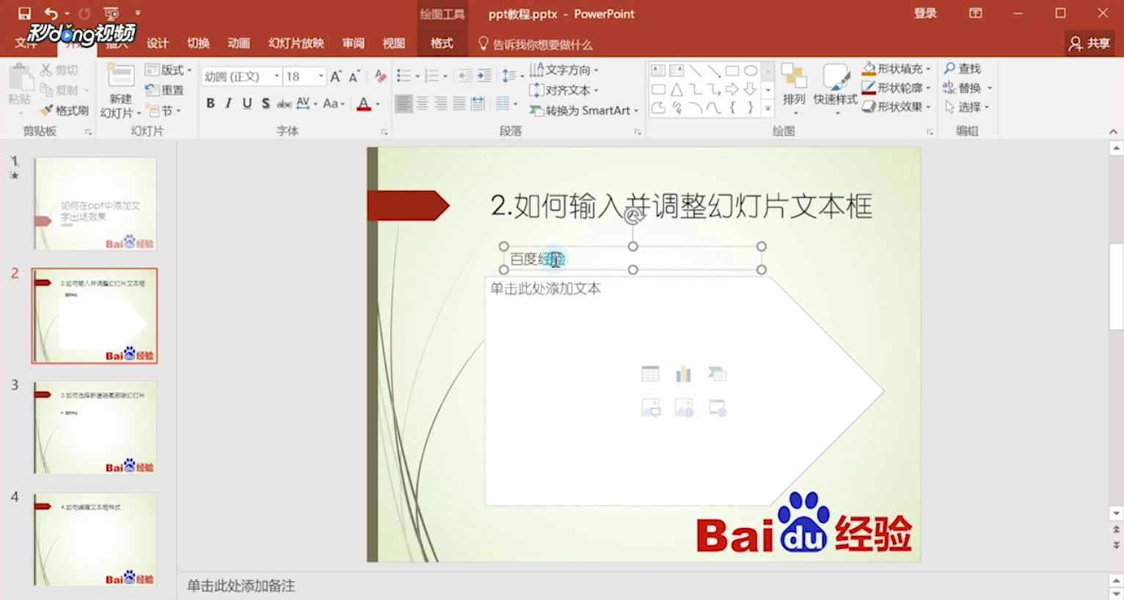Click Find (查找) magnifier
This screenshot has height=600, width=1124.
click(963, 68)
